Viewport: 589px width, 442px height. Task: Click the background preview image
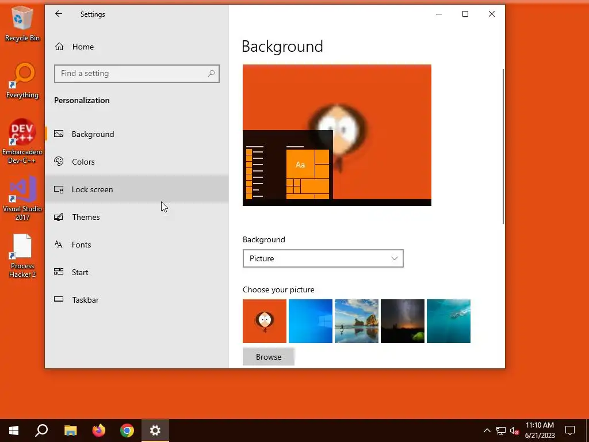tap(337, 135)
